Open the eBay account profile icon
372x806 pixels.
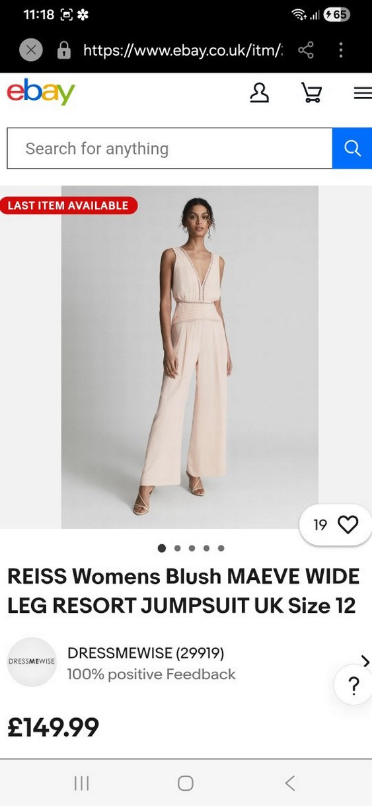259,93
